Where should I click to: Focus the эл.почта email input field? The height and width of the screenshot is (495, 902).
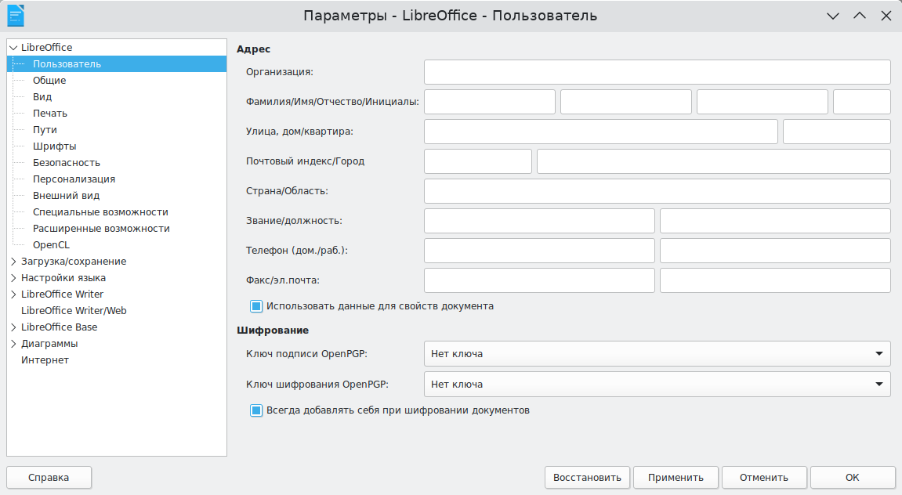coord(775,280)
